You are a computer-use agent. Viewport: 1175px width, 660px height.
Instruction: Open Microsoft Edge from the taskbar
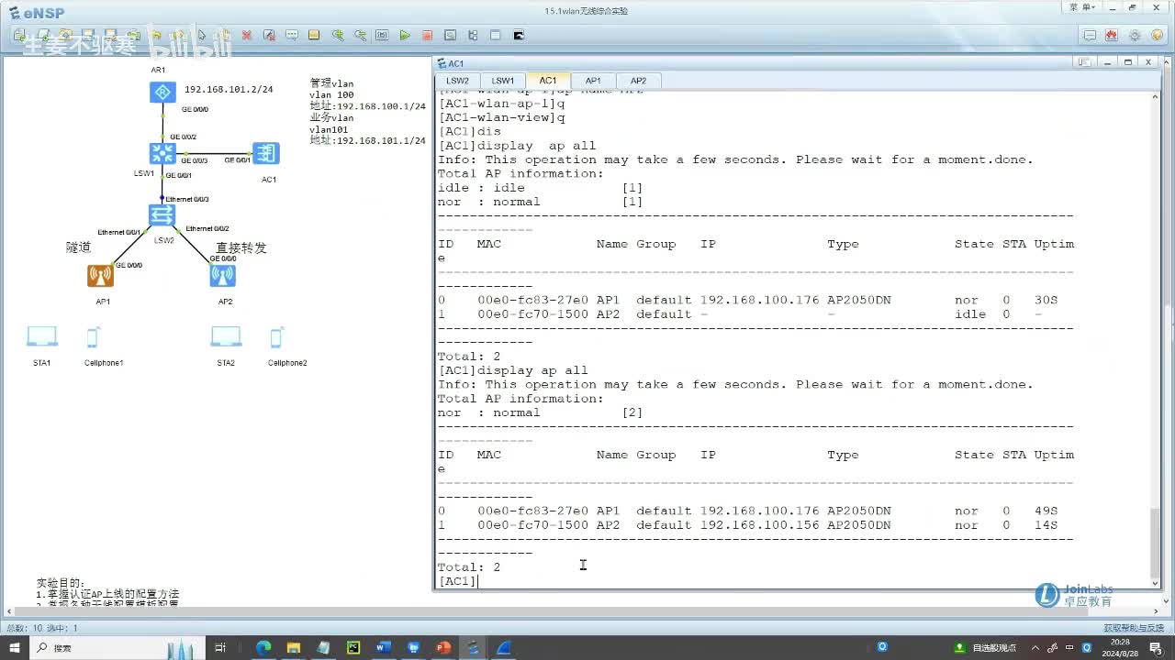coord(263,647)
